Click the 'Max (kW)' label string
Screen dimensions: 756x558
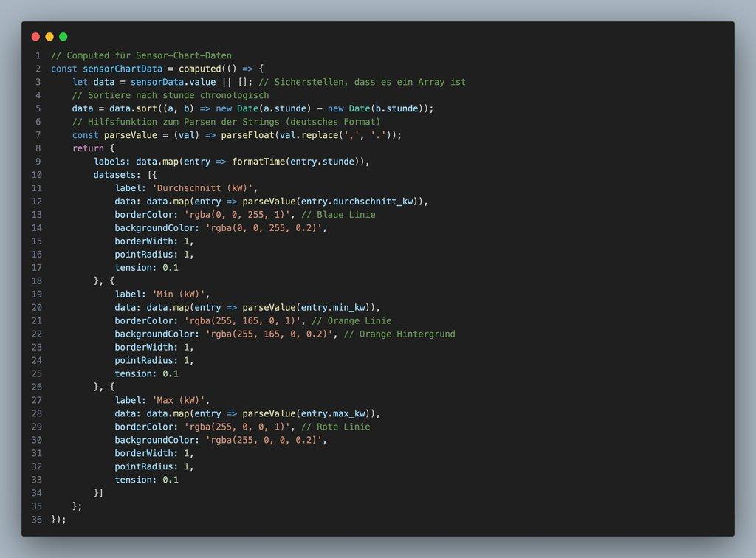tap(179, 401)
